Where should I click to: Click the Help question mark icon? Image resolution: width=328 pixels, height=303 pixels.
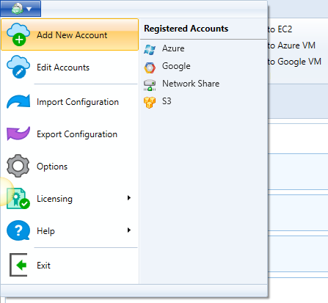tap(18, 230)
